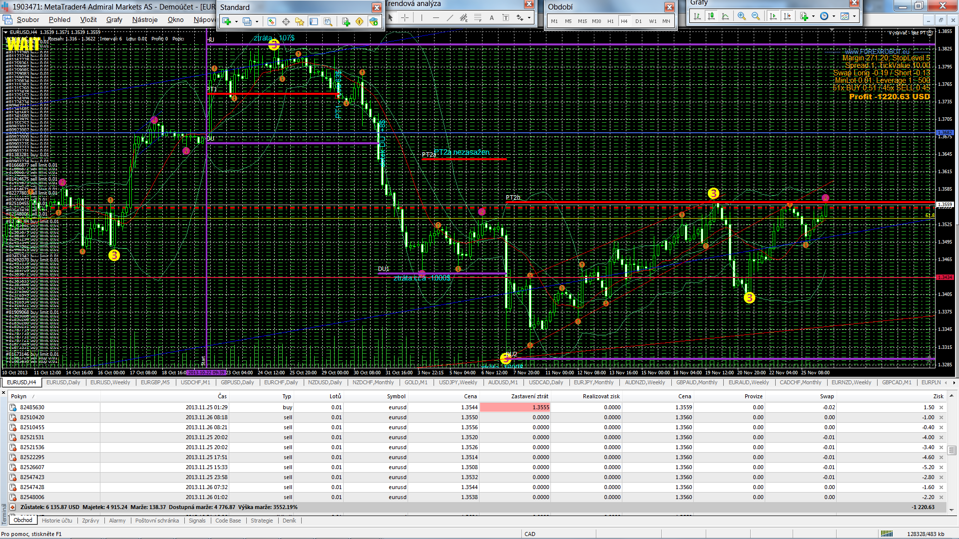This screenshot has height=539, width=959.
Task: Open the Navigator favorites icon
Action: coord(299,21)
